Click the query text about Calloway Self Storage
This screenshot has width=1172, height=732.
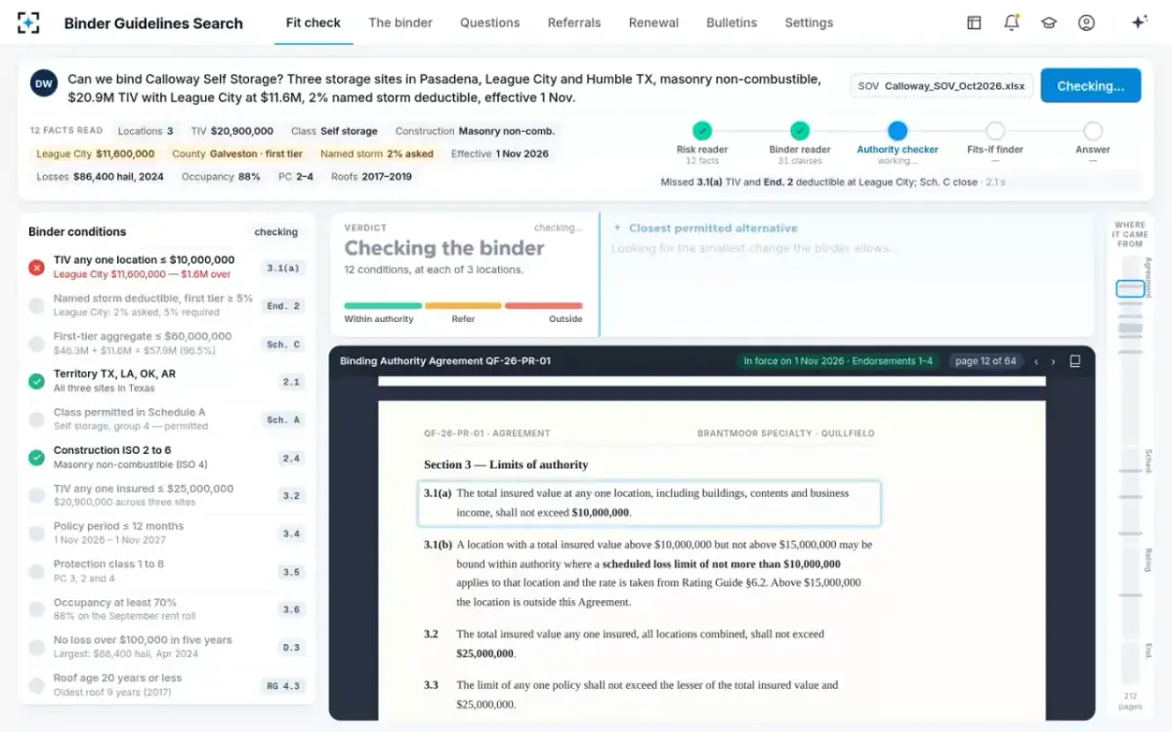click(x=444, y=88)
